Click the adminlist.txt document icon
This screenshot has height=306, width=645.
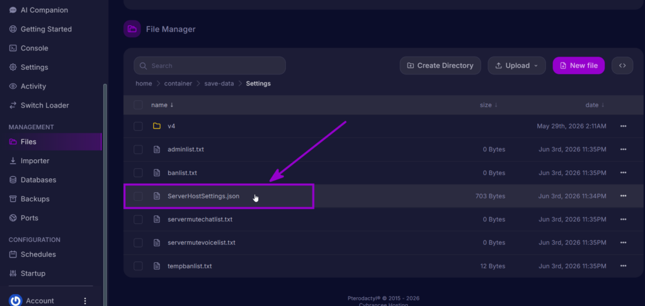[x=157, y=149]
